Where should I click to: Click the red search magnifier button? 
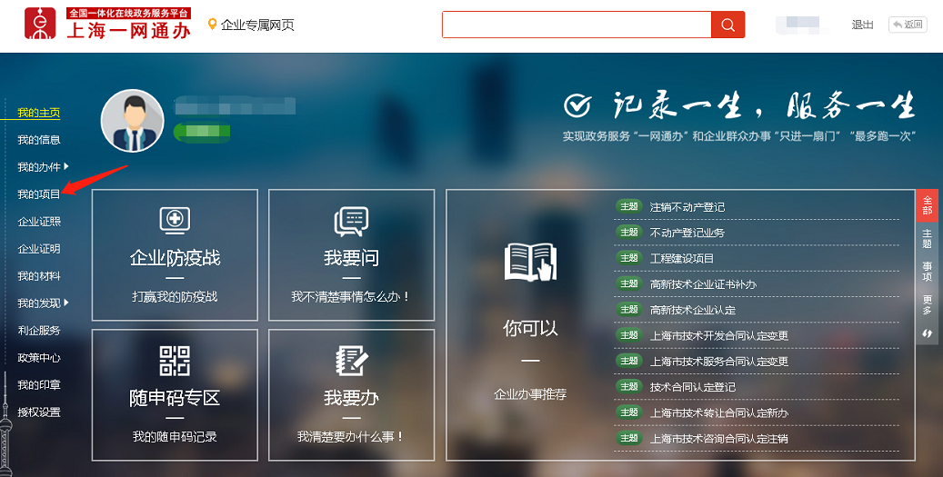coord(727,25)
